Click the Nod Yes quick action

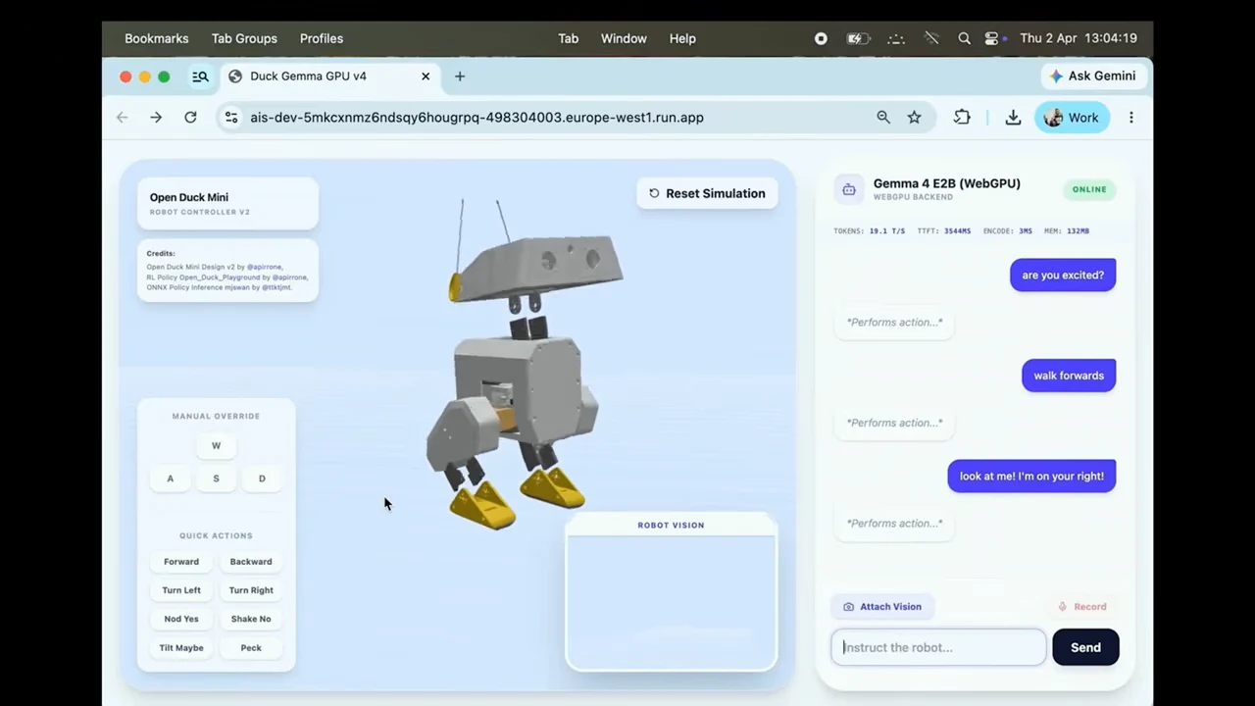point(181,619)
